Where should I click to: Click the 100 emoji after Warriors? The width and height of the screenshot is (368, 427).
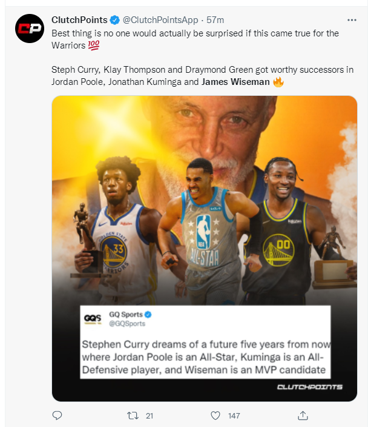(x=93, y=45)
